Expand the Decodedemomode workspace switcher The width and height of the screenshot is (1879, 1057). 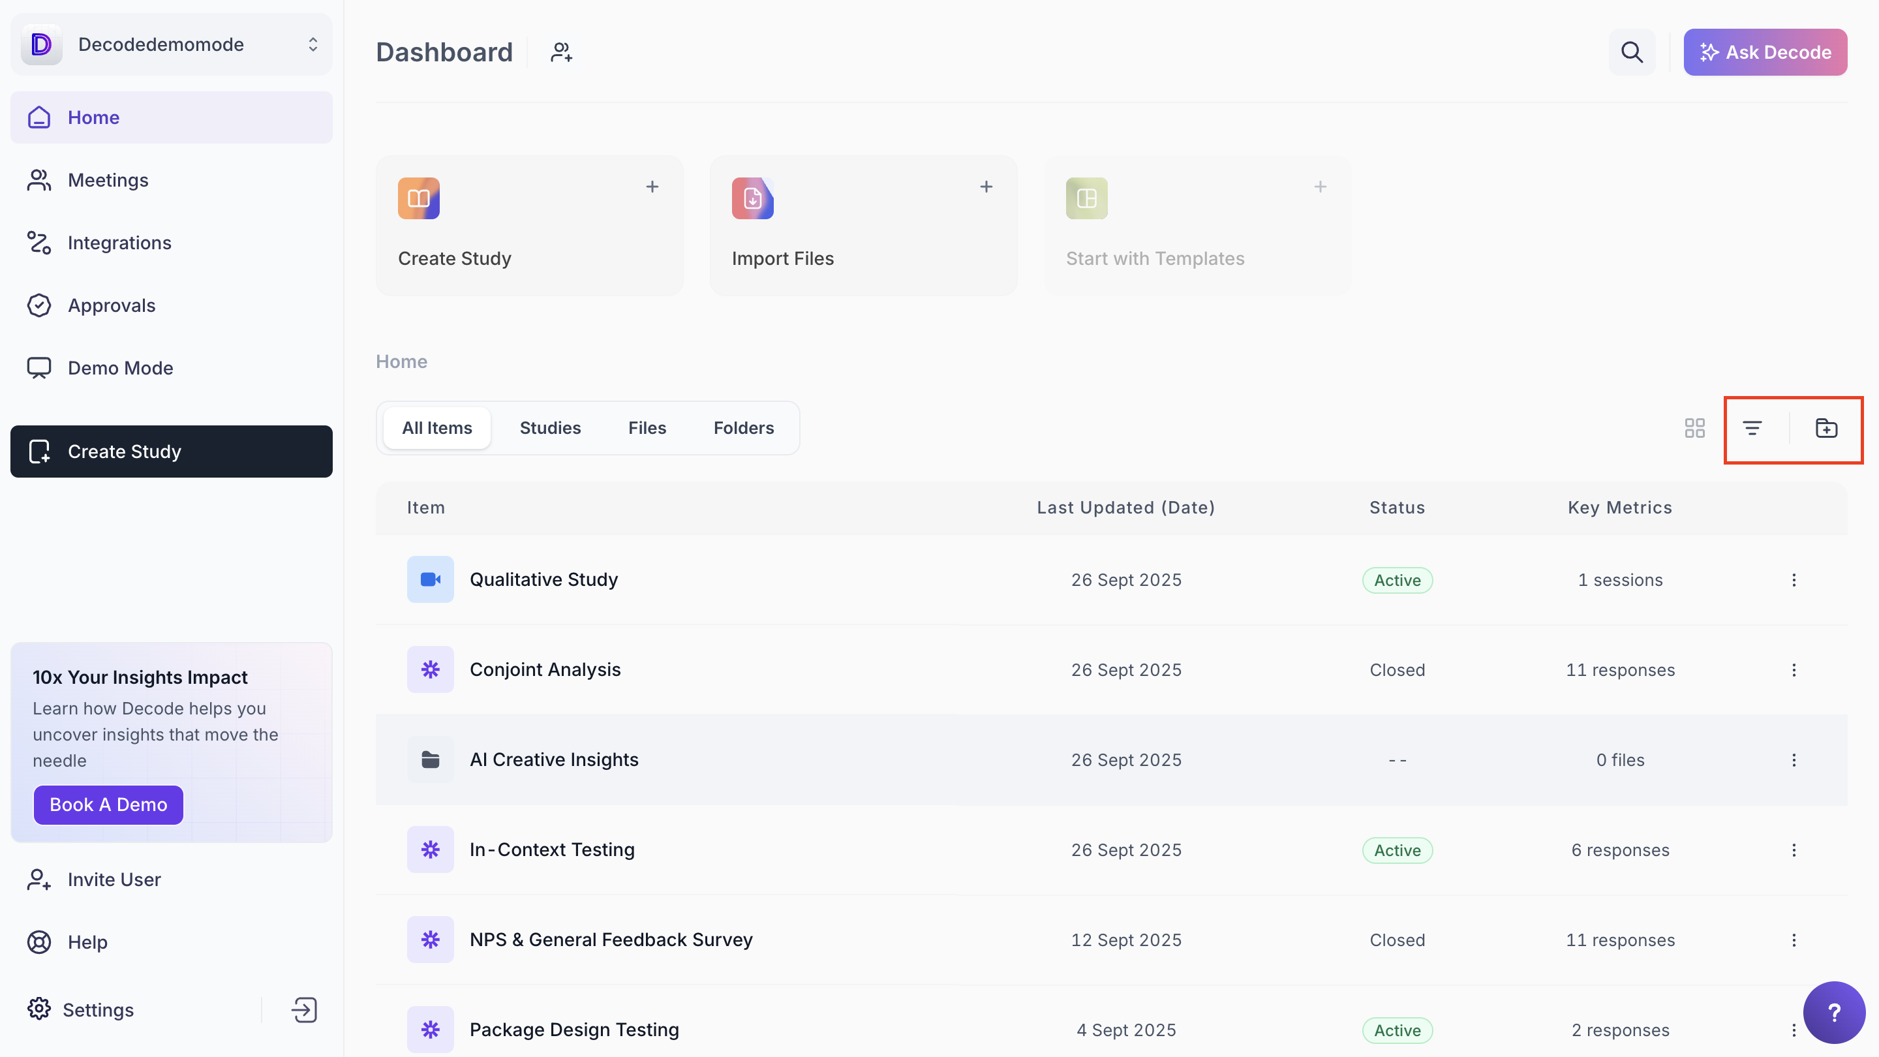[x=313, y=44]
